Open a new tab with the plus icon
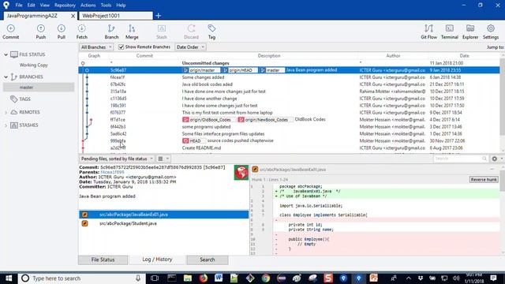Viewport: 505px width, 284px height. tap(158, 16)
